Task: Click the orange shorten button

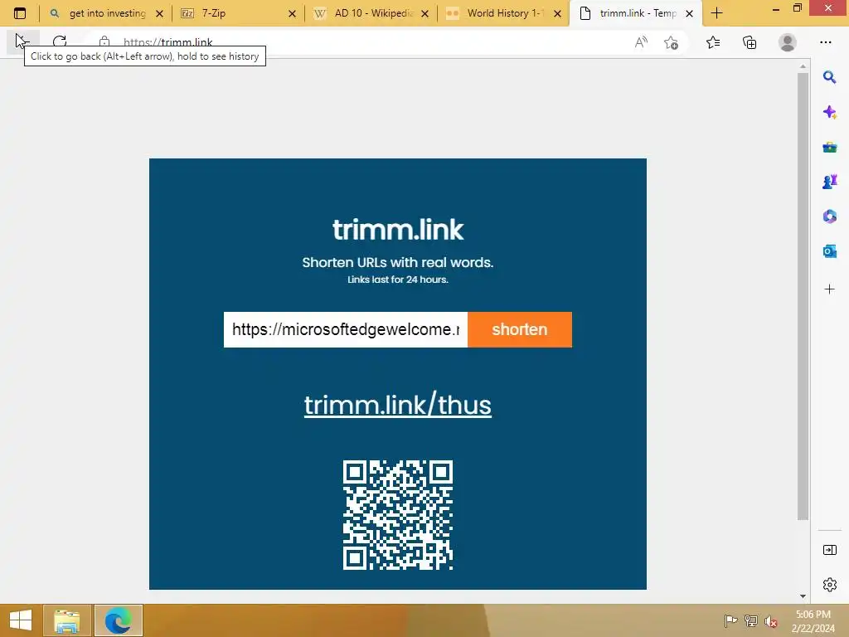Action: tap(519, 329)
